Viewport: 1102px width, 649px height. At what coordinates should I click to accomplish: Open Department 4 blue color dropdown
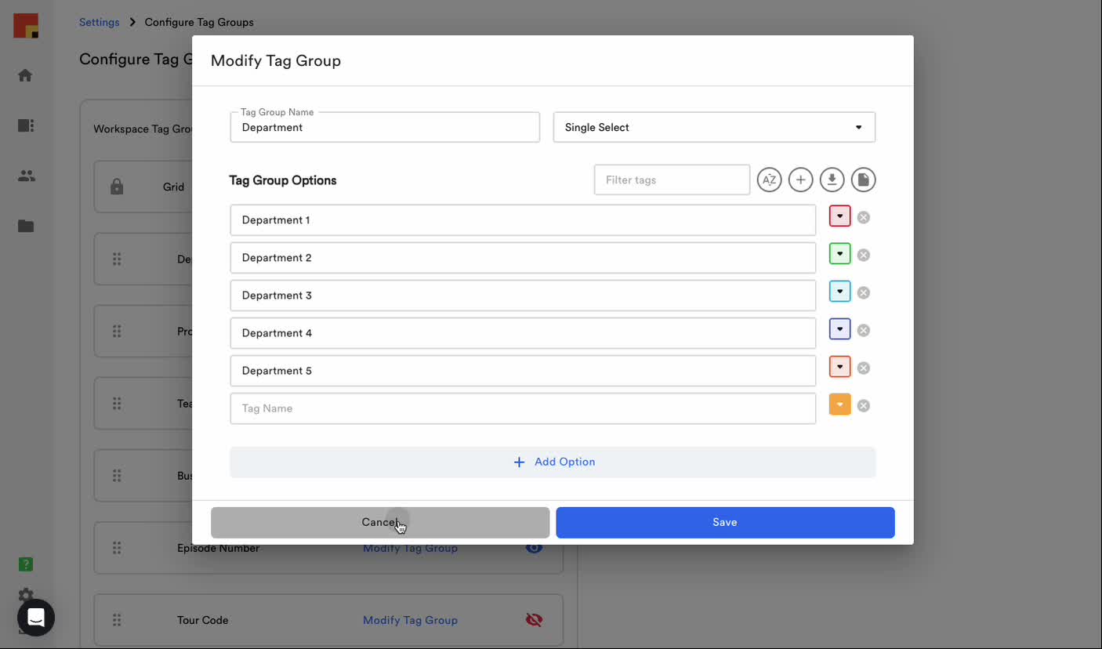839,329
